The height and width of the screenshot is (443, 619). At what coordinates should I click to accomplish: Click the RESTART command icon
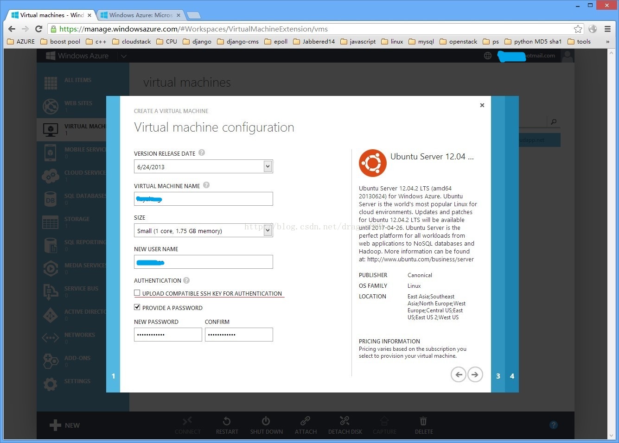227,421
